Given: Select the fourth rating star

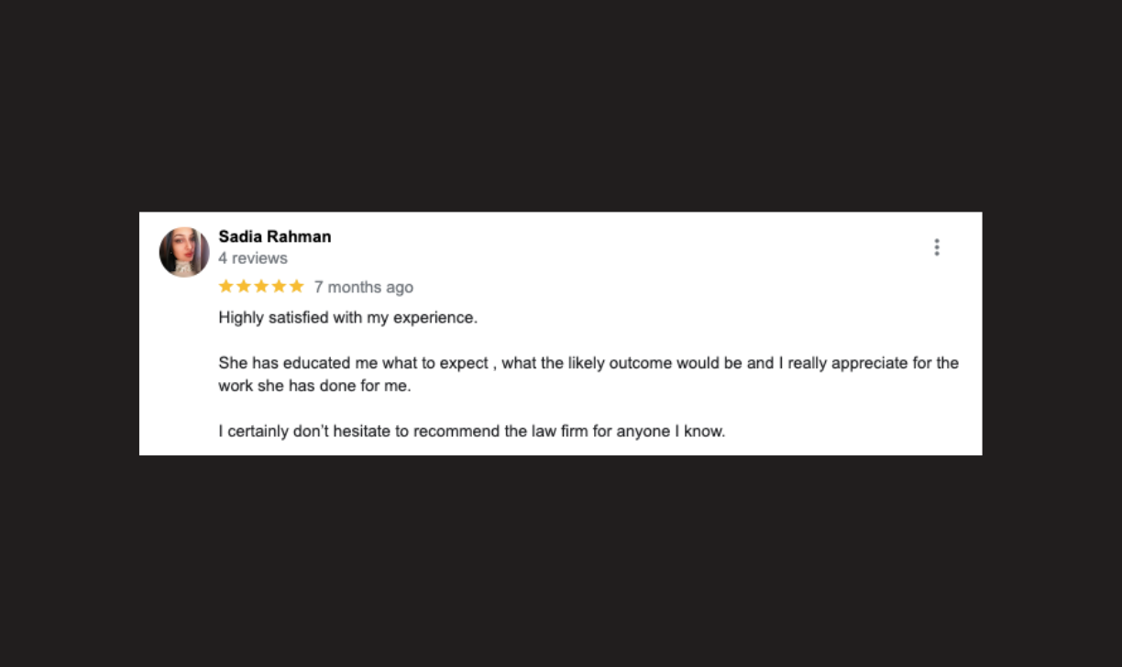Looking at the screenshot, I should [x=279, y=287].
